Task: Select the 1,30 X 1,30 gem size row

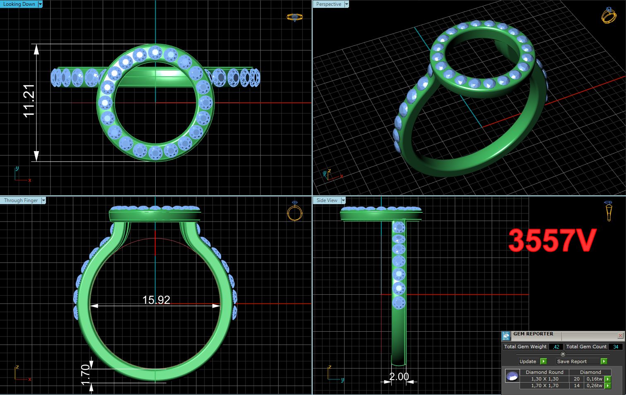Action: pyautogui.click(x=545, y=379)
